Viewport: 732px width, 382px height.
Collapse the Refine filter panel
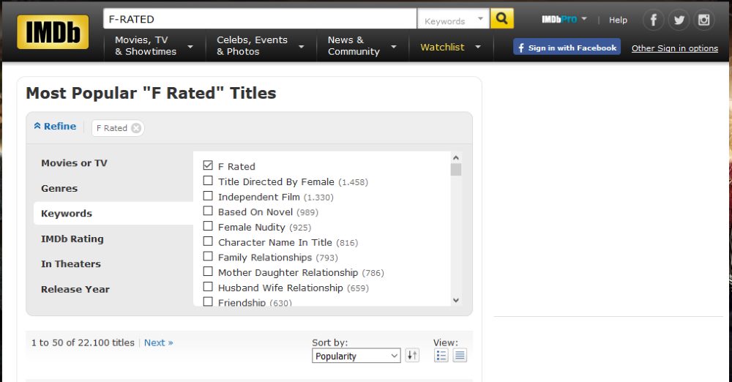(x=55, y=127)
